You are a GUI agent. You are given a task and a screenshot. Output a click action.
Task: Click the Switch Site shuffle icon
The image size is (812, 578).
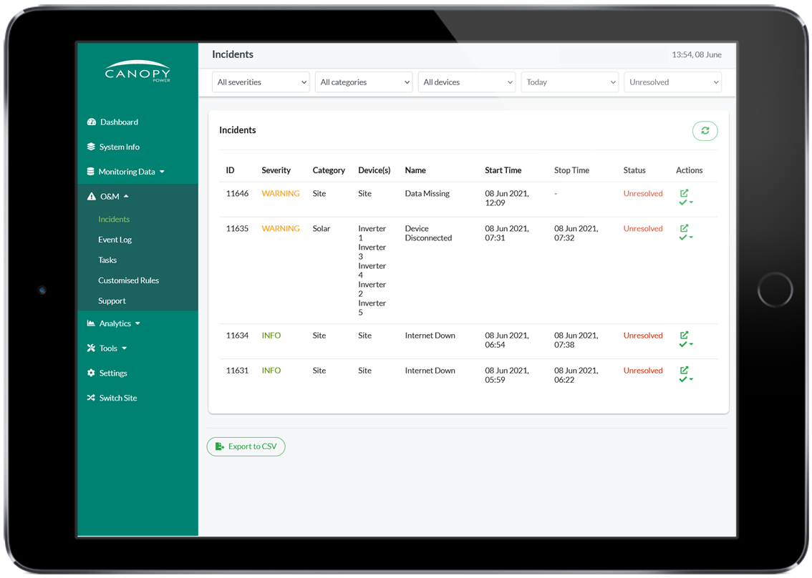coord(91,398)
